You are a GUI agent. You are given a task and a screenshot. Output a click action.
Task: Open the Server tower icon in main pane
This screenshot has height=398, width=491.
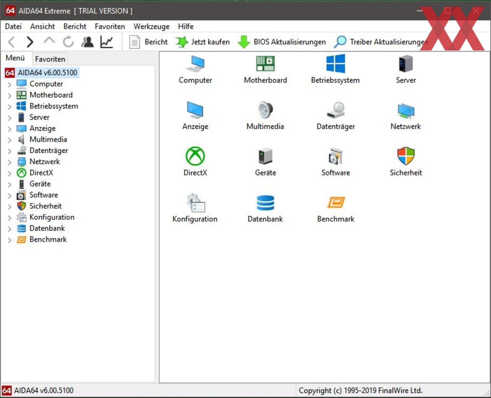point(406,64)
